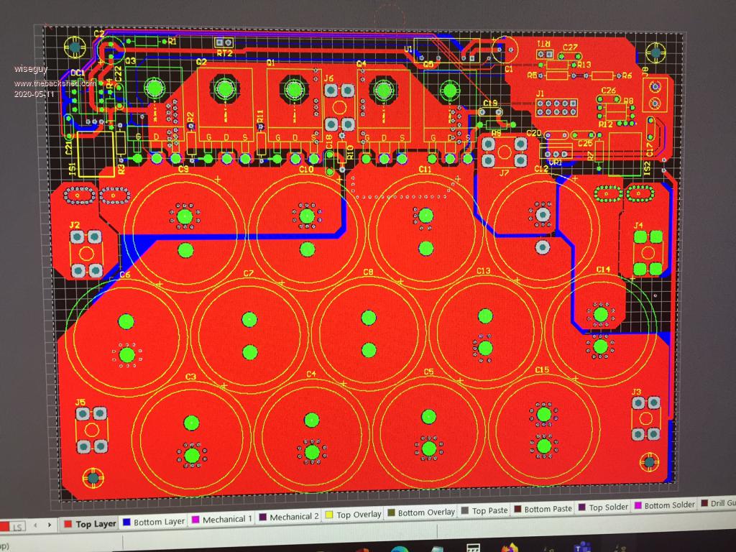Viewport: 736px width, 552px height.
Task: Switch to the Top Paste tab
Action: click(489, 511)
